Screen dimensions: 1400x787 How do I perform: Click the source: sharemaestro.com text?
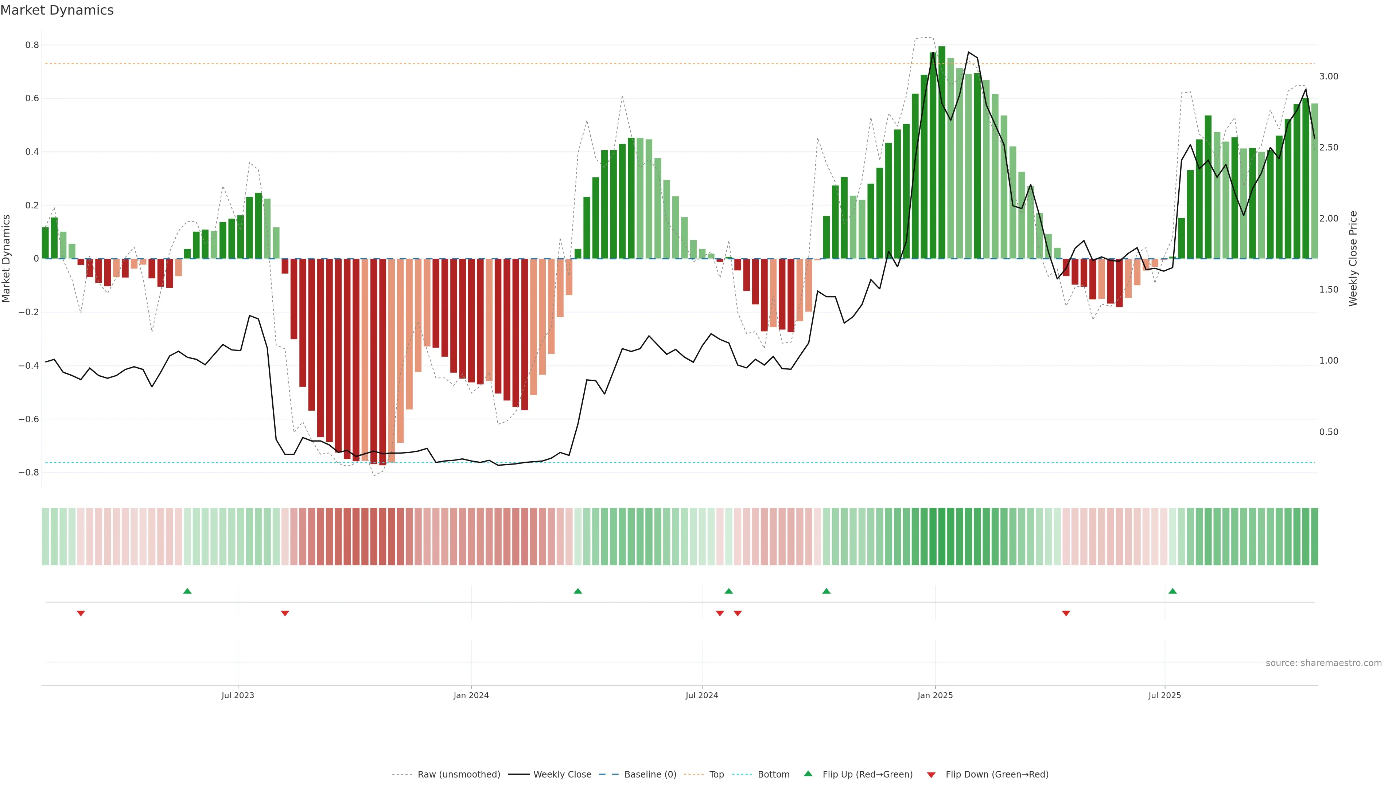(x=1323, y=663)
